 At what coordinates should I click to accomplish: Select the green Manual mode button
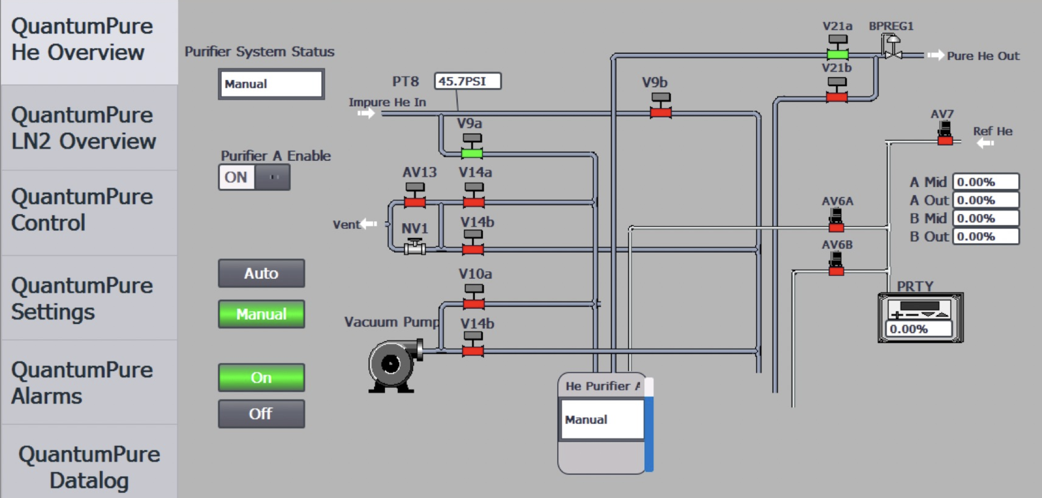[x=261, y=314]
